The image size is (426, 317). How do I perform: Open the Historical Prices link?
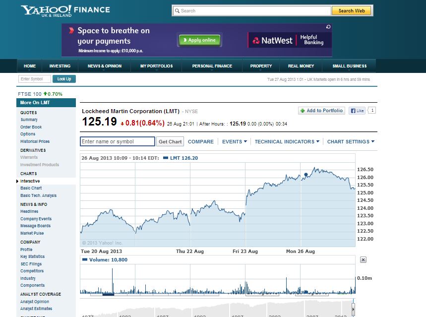pos(35,141)
